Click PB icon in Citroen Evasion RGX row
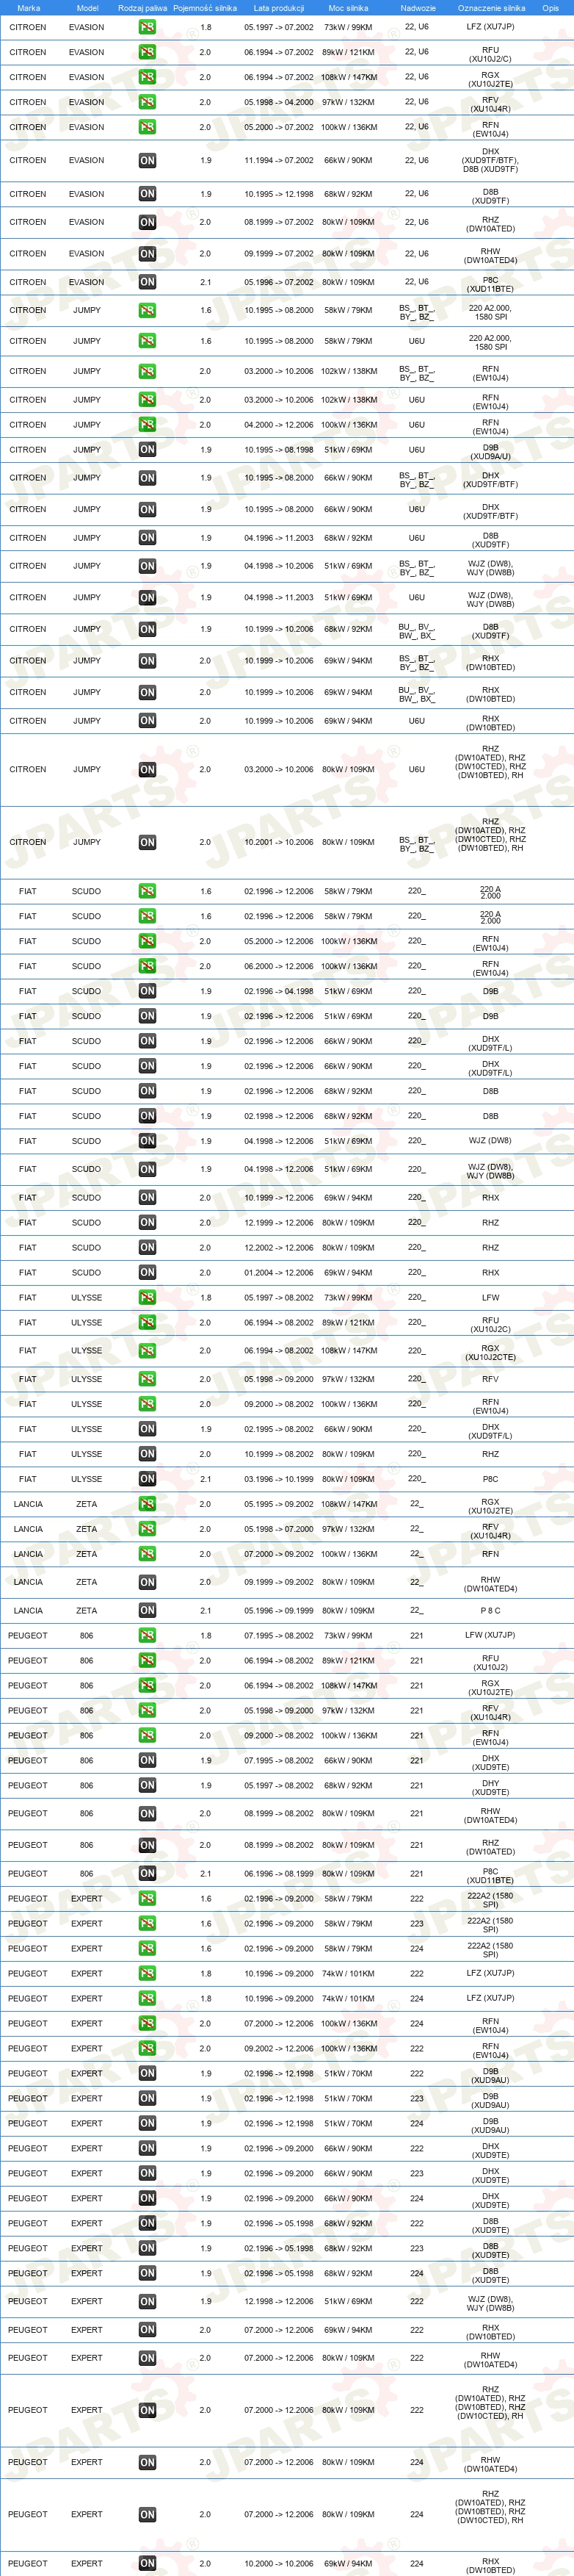This screenshot has width=574, height=2576. coord(147,77)
